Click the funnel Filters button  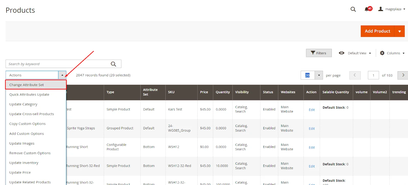point(319,53)
